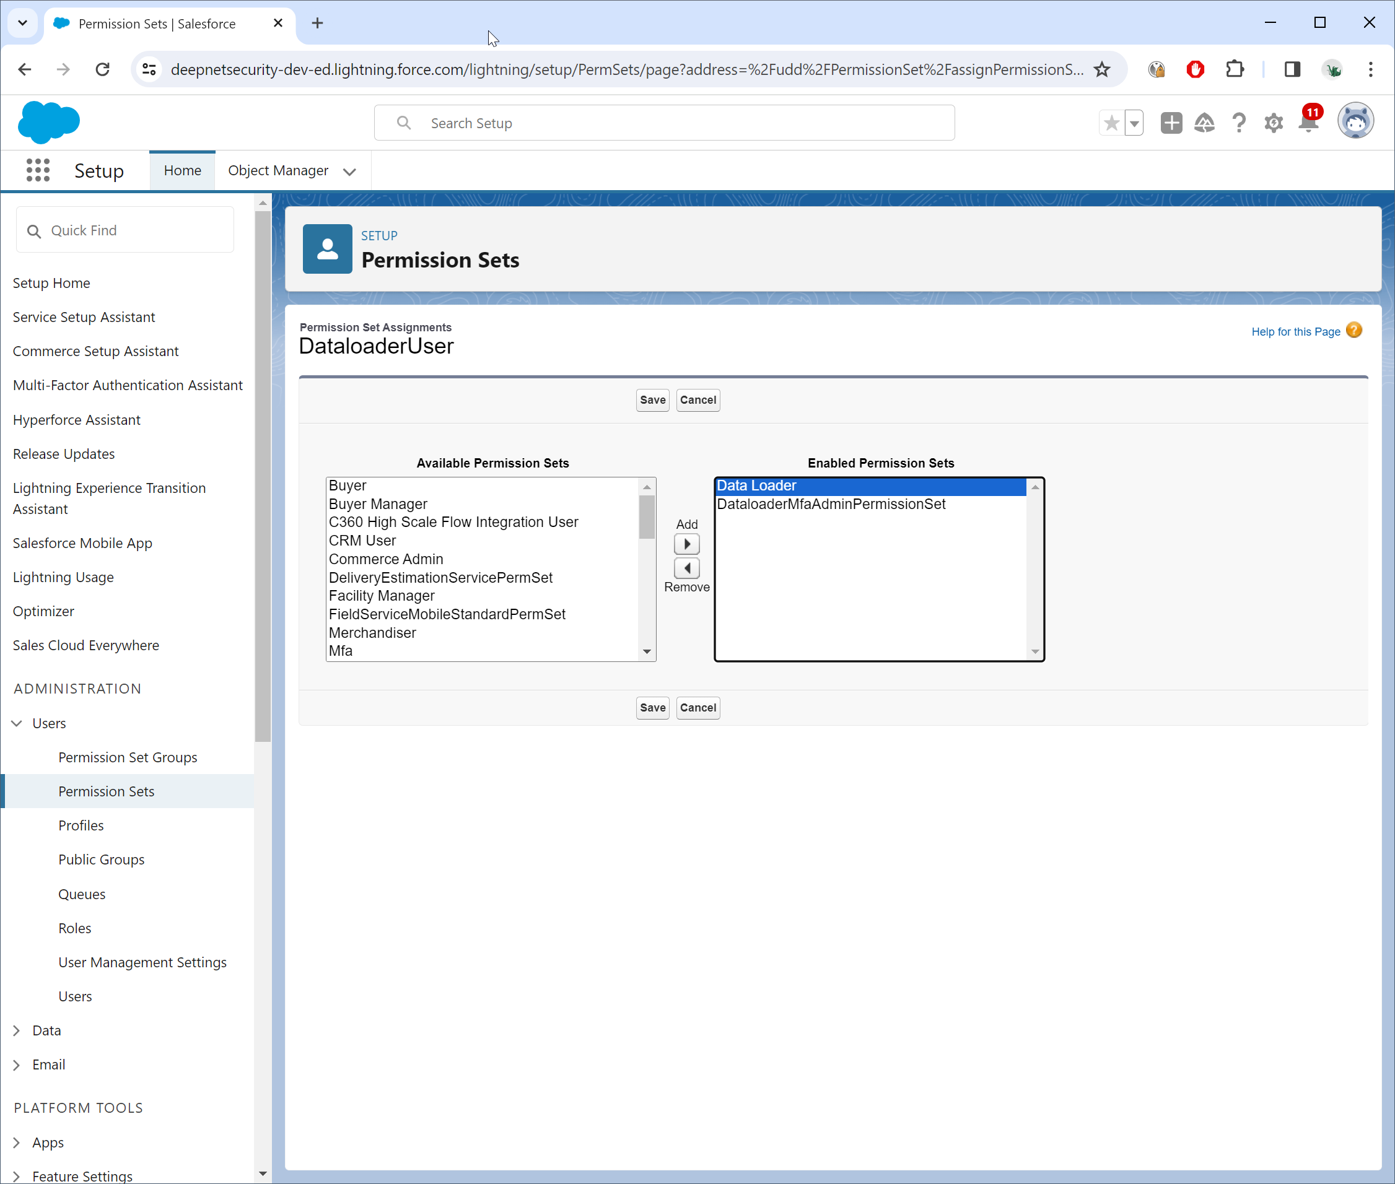Click the Remove arrow button
The width and height of the screenshot is (1395, 1184).
point(686,568)
